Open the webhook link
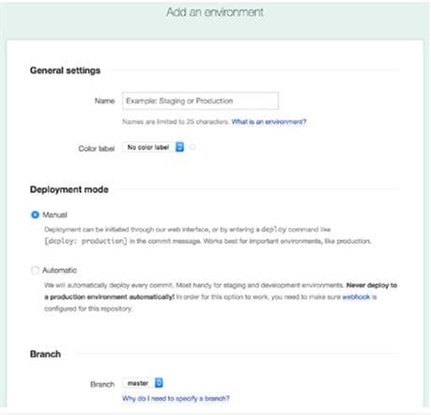Viewport: 431px width, 415px height. 356,296
